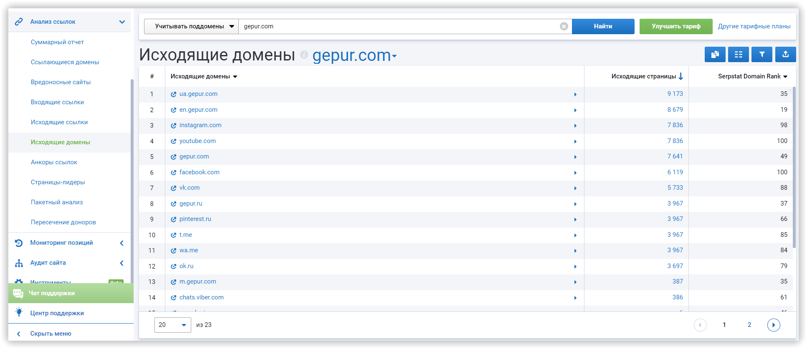Collapse the Анализ ссылок menu section
807x349 pixels.
click(122, 22)
